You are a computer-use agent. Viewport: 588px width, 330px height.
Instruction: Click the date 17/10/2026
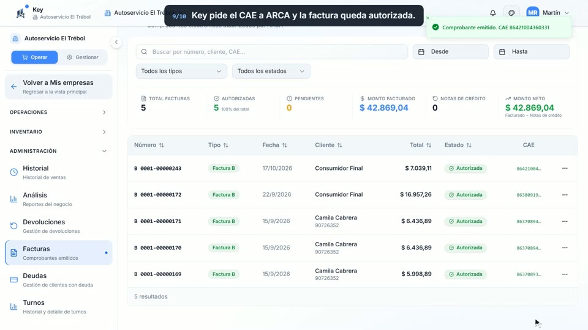(x=277, y=169)
